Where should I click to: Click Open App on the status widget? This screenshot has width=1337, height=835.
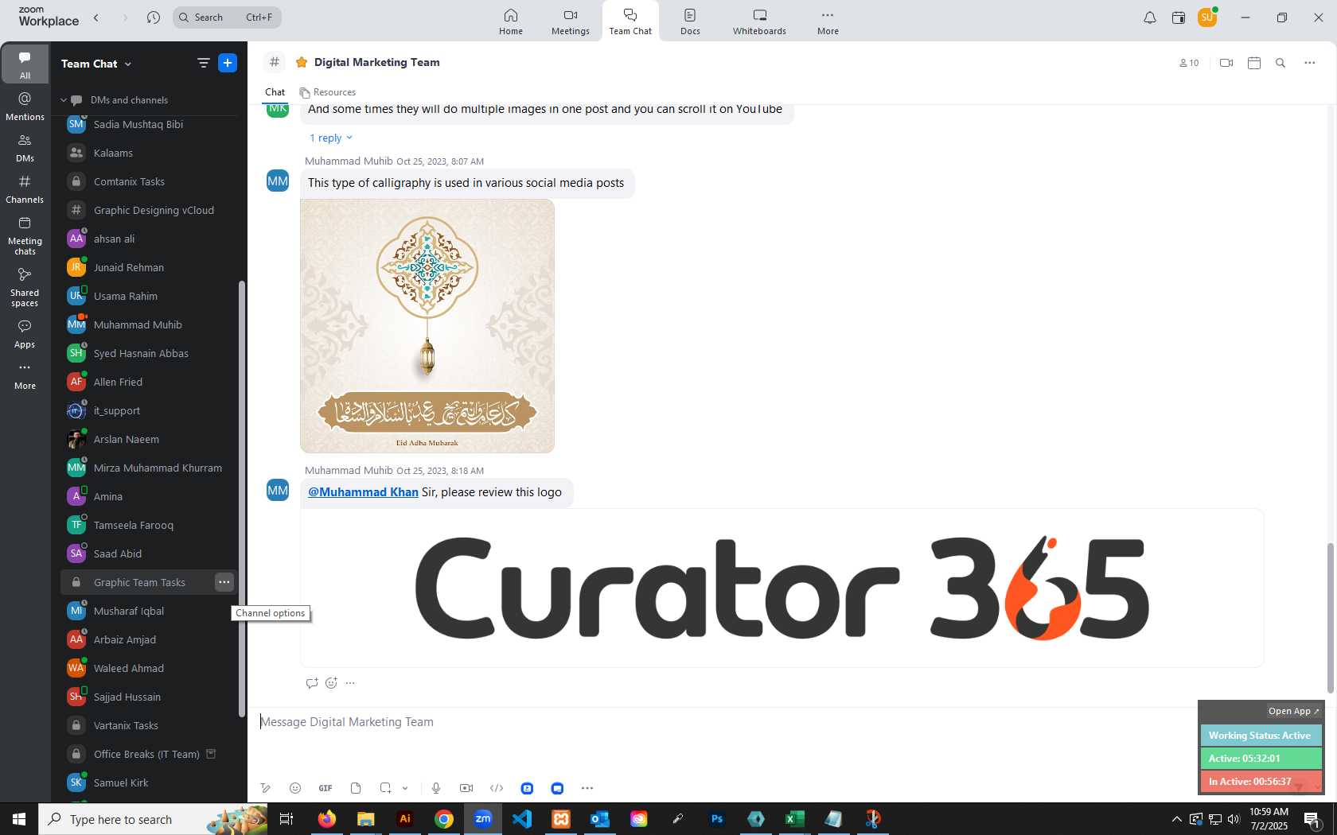pyautogui.click(x=1293, y=711)
